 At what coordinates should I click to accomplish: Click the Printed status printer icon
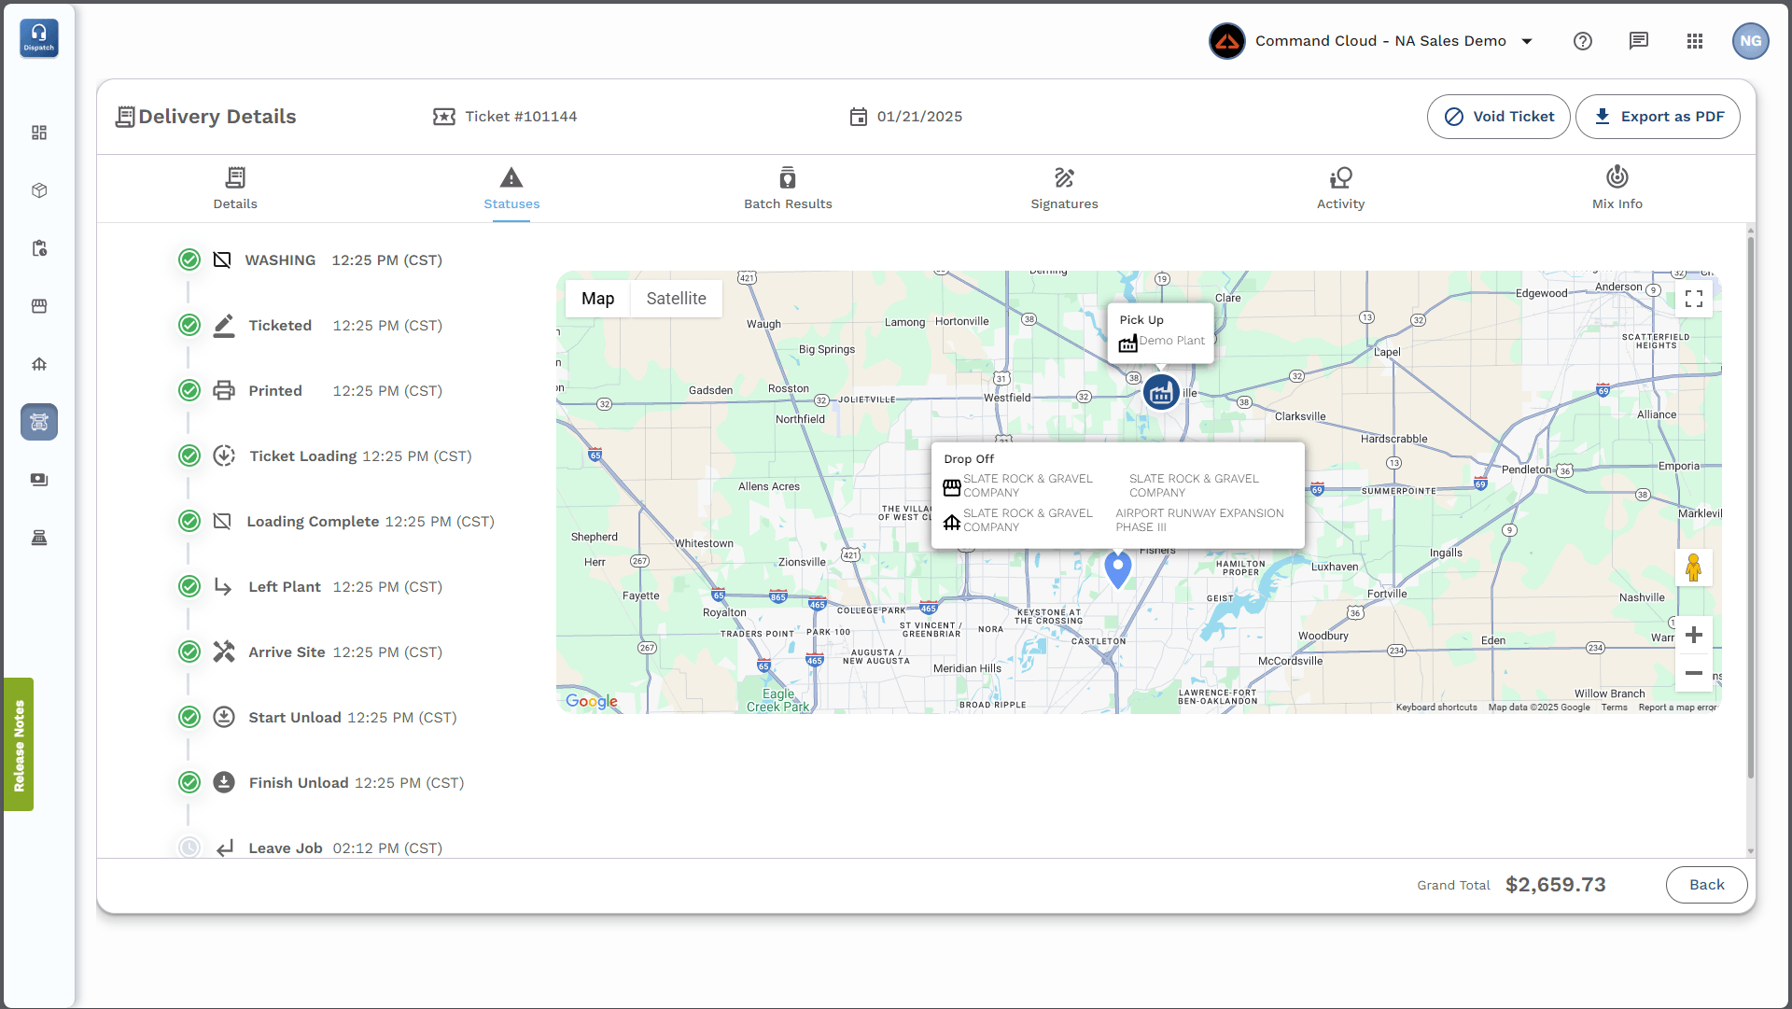pos(224,390)
